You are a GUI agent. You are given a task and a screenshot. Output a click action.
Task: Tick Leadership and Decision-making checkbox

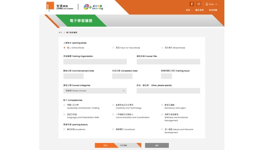64,105
